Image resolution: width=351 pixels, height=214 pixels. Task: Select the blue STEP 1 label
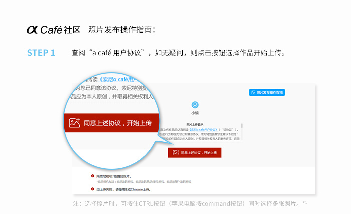[x=41, y=53]
